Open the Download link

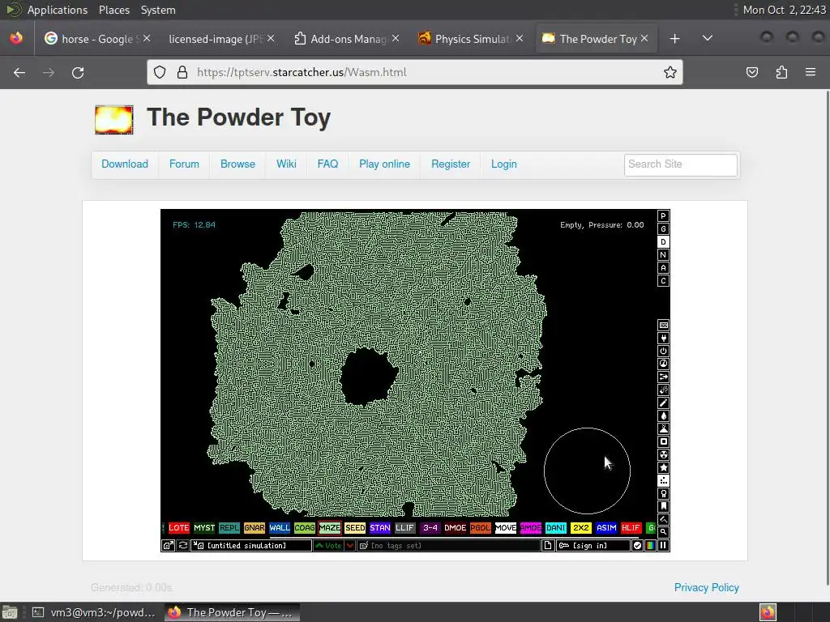tap(124, 164)
